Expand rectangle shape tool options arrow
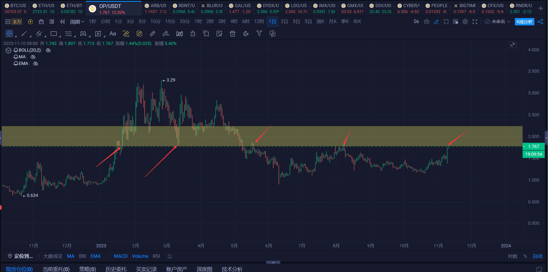This screenshot has height=272, width=548. click(x=60, y=36)
